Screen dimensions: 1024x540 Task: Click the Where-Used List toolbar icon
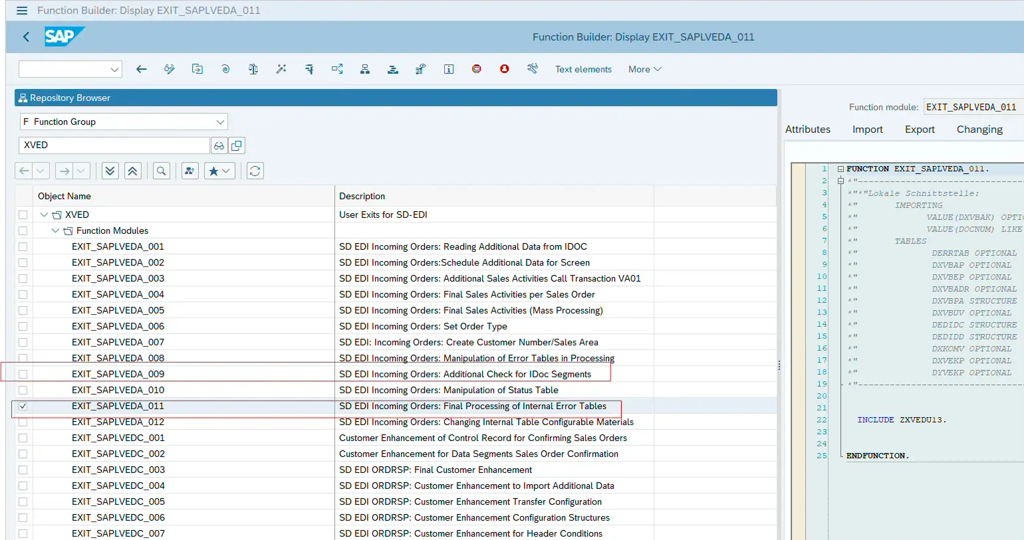pos(337,69)
